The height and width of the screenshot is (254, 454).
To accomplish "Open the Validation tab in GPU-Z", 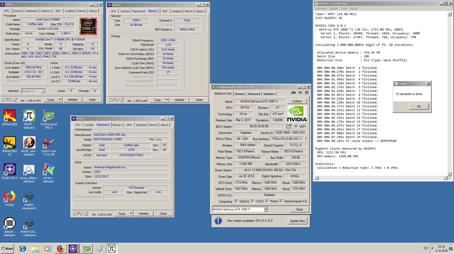I will pos(269,94).
